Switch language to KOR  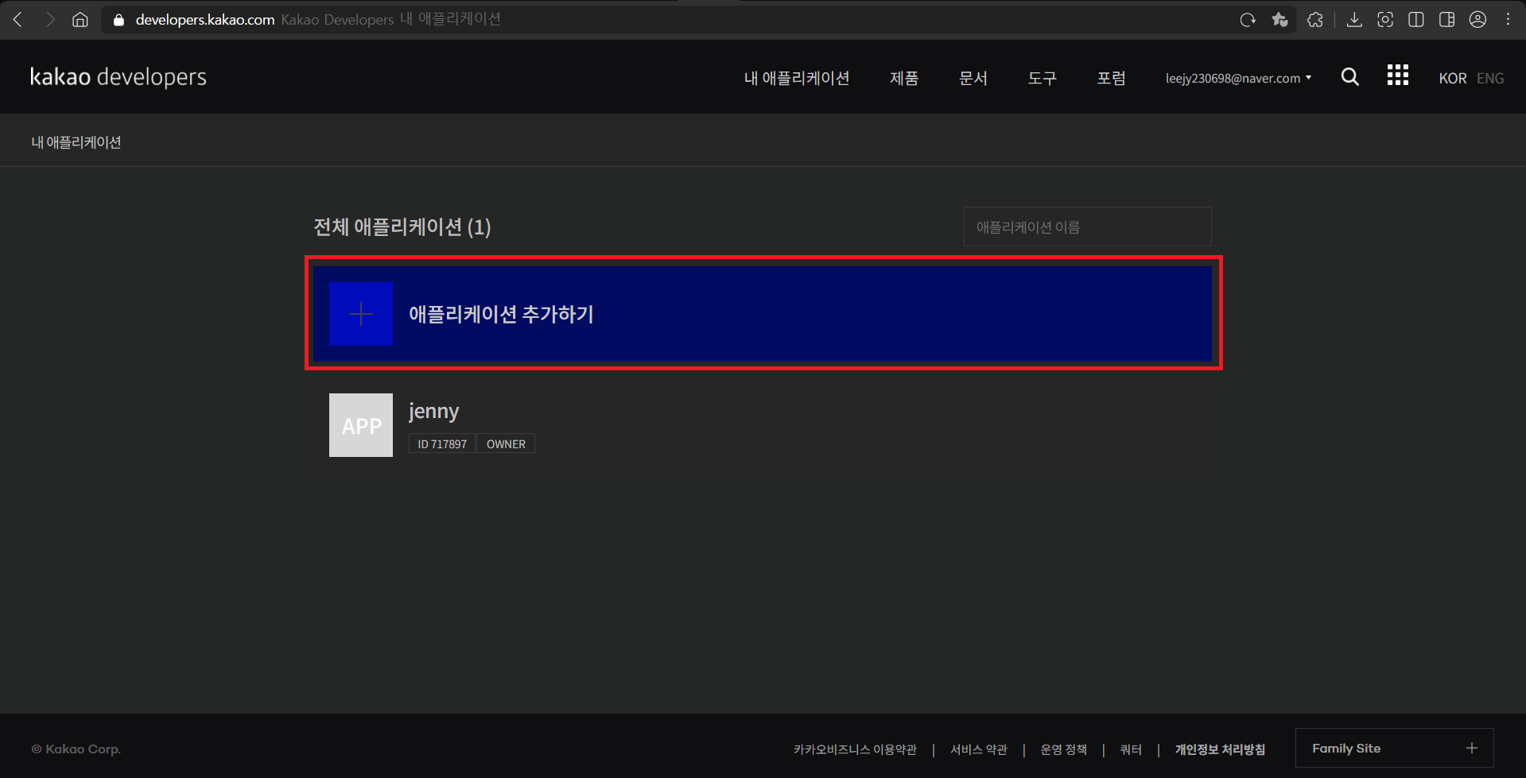pos(1453,79)
